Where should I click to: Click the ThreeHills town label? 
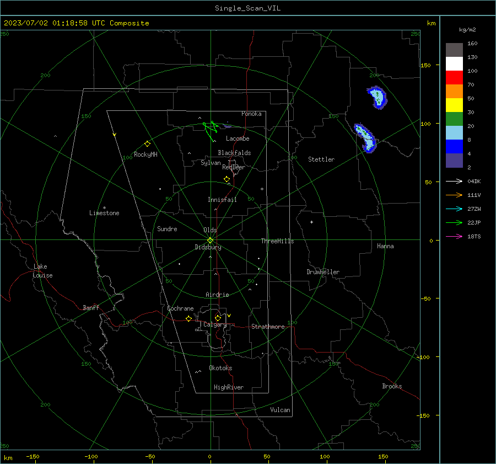point(277,241)
